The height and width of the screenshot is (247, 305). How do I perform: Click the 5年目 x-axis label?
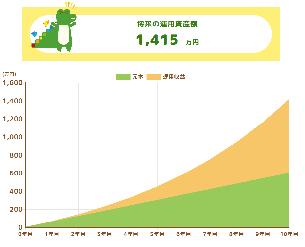157,234
